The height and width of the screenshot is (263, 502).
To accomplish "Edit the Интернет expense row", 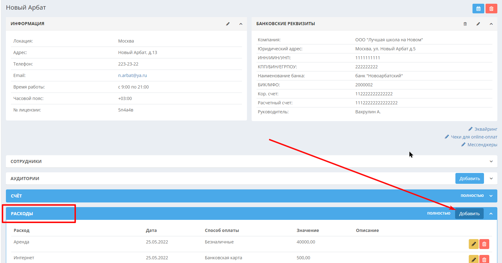I will (474, 259).
